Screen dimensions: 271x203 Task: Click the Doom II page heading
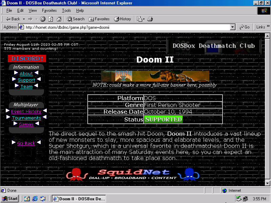pos(155,60)
